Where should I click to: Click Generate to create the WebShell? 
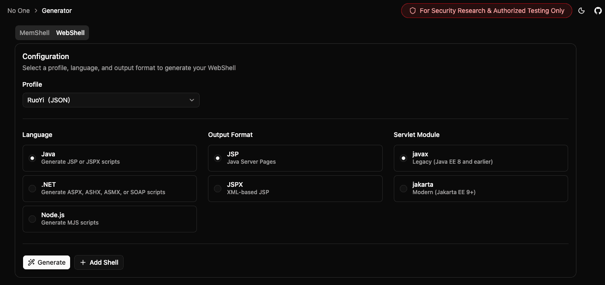46,262
